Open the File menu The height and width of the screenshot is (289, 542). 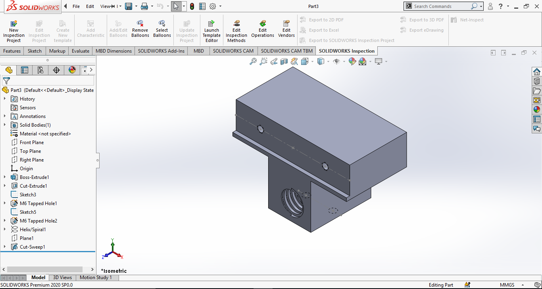(76, 6)
